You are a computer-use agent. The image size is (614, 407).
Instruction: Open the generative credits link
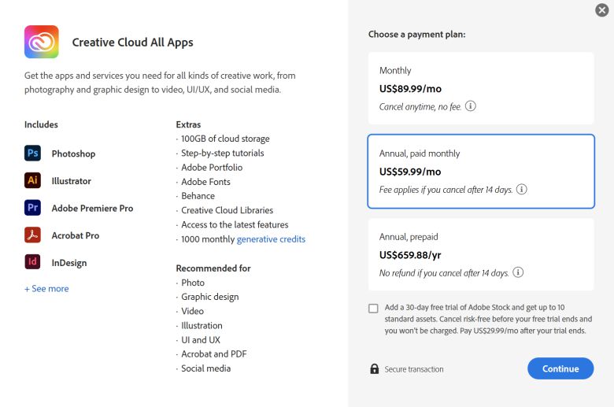271,239
